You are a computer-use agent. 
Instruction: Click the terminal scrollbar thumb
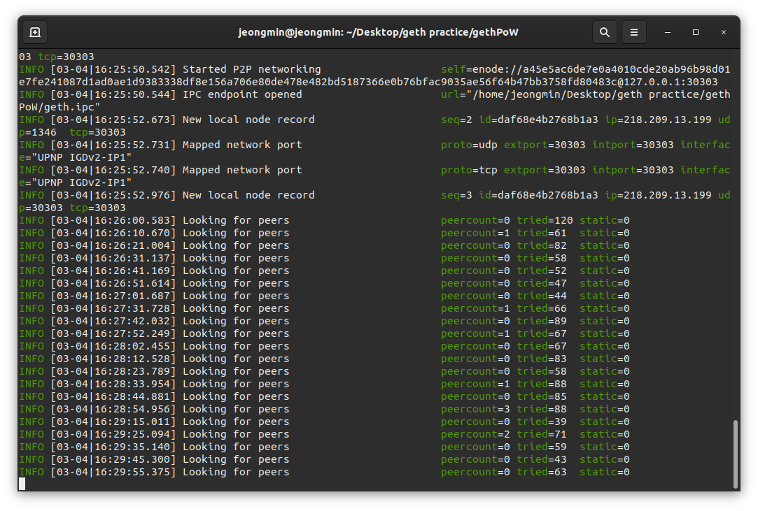click(x=736, y=454)
